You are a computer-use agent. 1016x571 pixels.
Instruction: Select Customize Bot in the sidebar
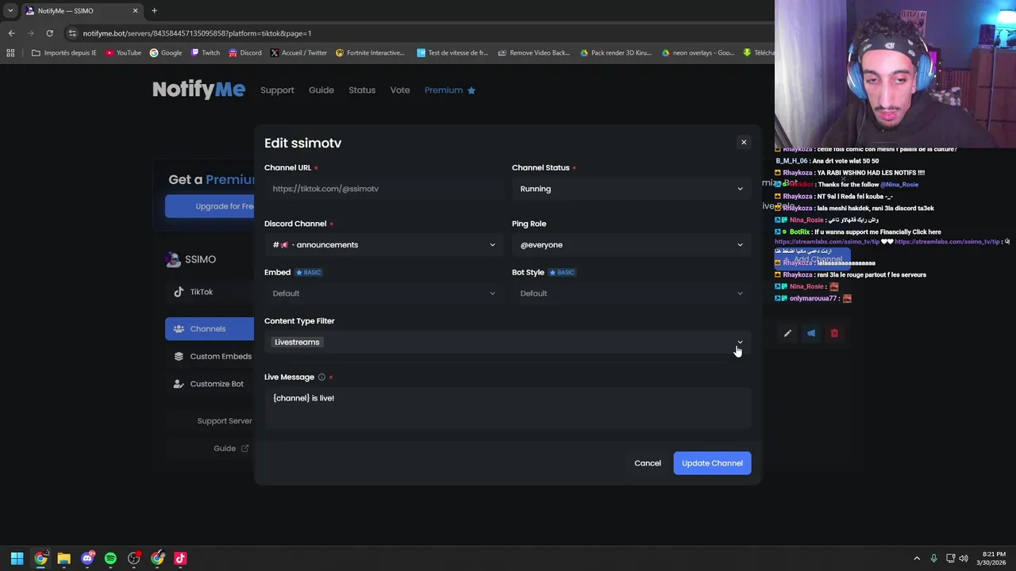tap(210, 384)
